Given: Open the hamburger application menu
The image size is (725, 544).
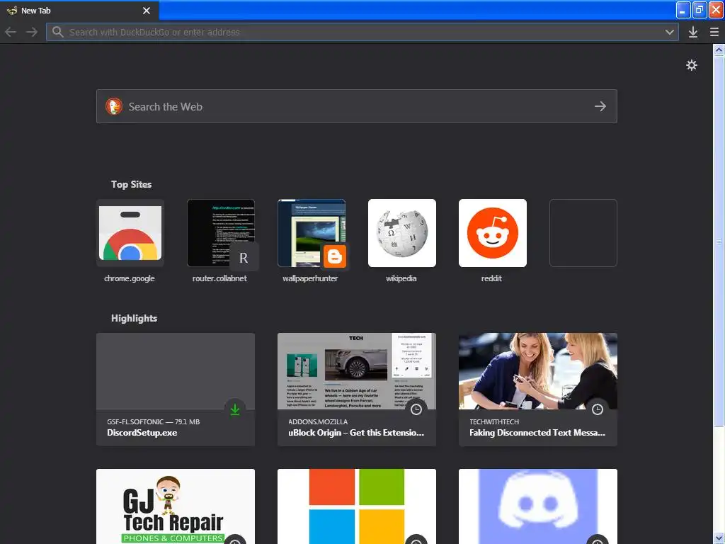Looking at the screenshot, I should point(714,32).
